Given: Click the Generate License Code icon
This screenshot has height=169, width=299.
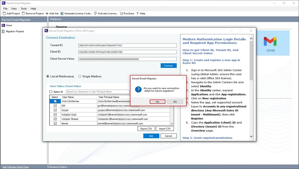Looking at the screenshot, I should (63, 13).
